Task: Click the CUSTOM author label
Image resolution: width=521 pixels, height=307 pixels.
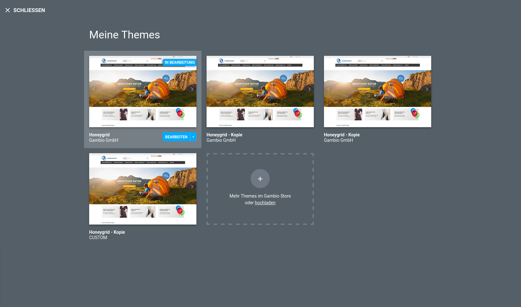Action: coord(98,238)
